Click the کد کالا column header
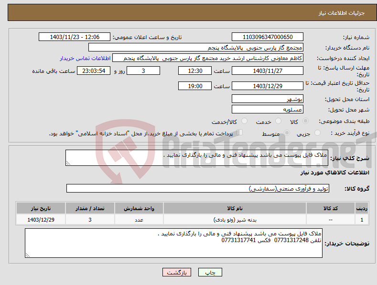Image resolution: width=377 pixels, height=285 pixels. (x=331, y=208)
